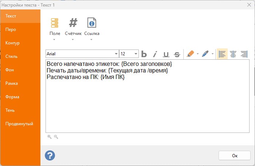255x166 pixels.
Task: Apply the orange highlighter color
Action: point(191,54)
